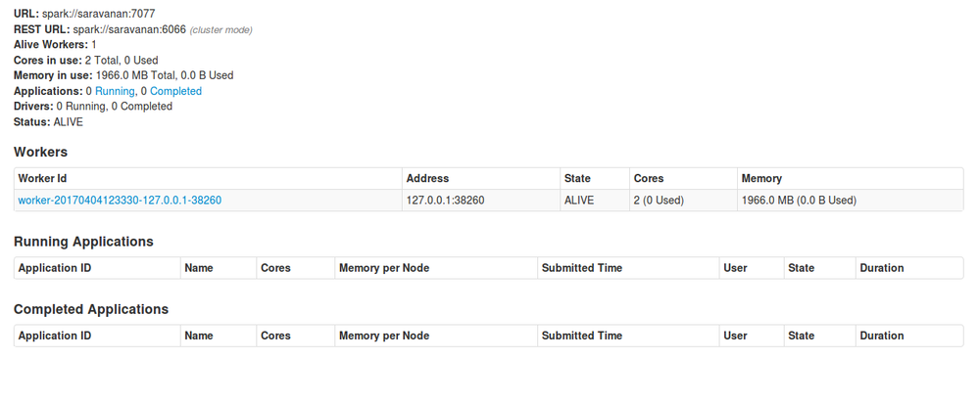
Task: Click Name header in Running Applications
Action: pyautogui.click(x=199, y=268)
